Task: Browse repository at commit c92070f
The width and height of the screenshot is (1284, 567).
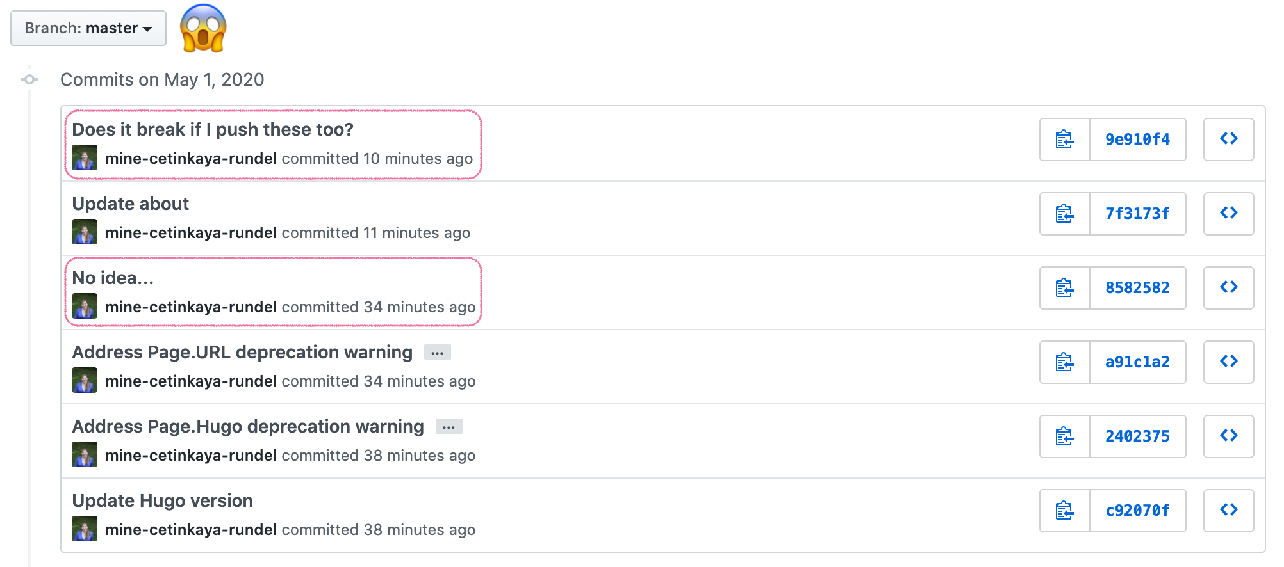Action: (1228, 511)
